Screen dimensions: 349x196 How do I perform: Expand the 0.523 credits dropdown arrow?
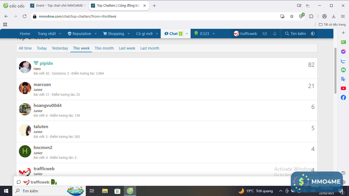(x=214, y=34)
